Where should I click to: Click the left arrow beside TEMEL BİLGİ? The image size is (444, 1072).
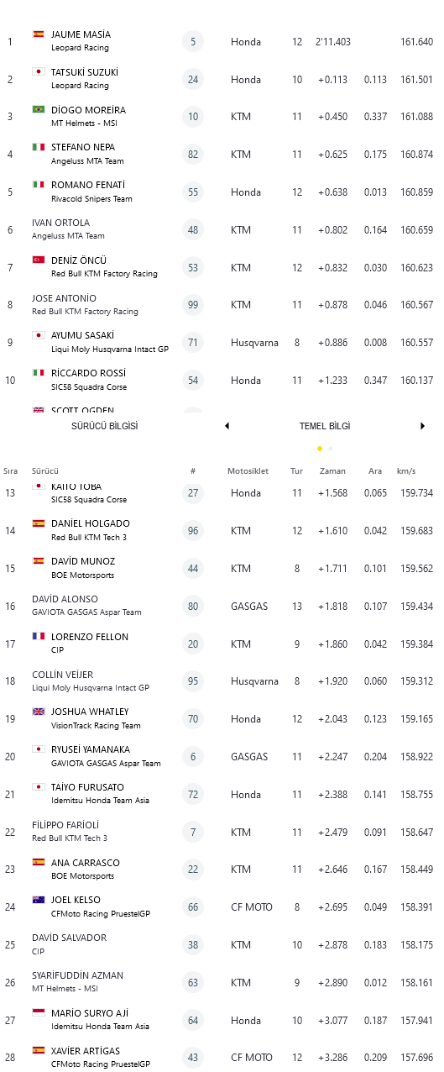[x=227, y=426]
